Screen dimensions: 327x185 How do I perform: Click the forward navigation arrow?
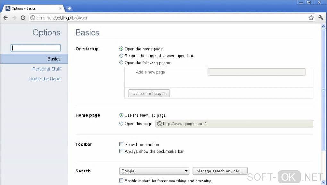[x=14, y=18]
